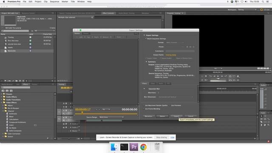Collapse the Summary section
Screen dimensions: 272x153
(x=146, y=62)
